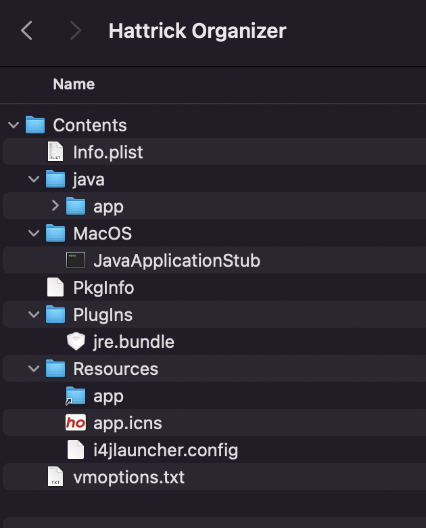The width and height of the screenshot is (426, 528).
Task: Click the JavaApplicationStub terminal icon
Action: (x=76, y=260)
